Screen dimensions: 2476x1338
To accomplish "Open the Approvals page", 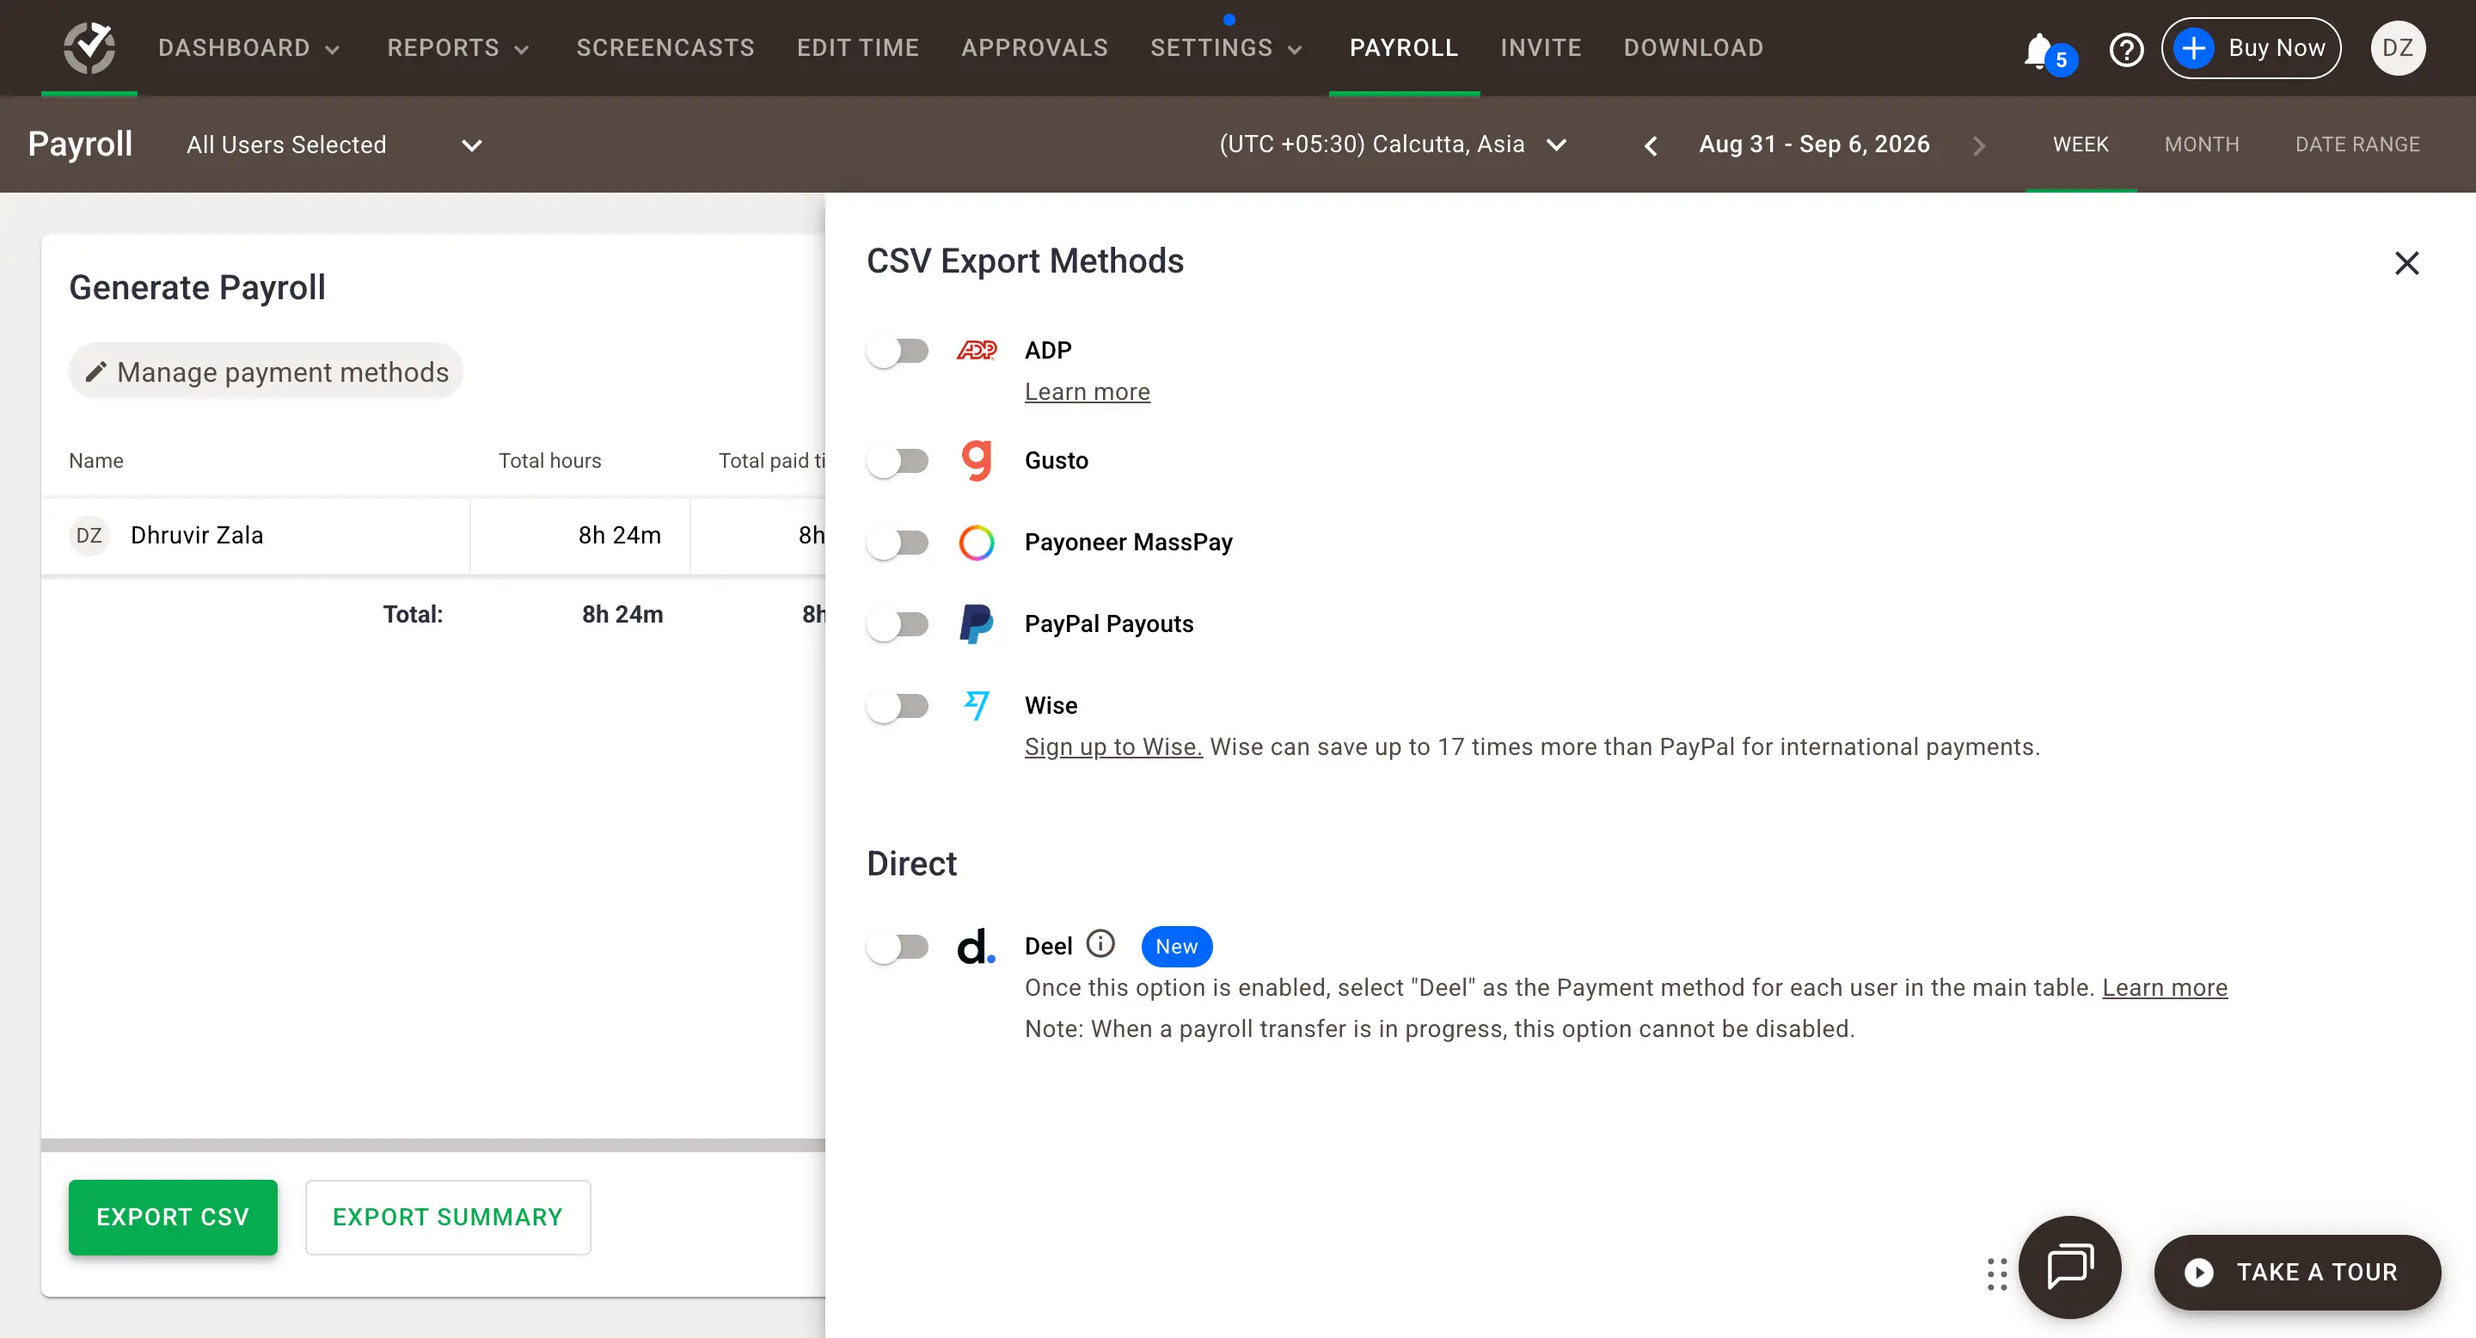I will (1034, 48).
